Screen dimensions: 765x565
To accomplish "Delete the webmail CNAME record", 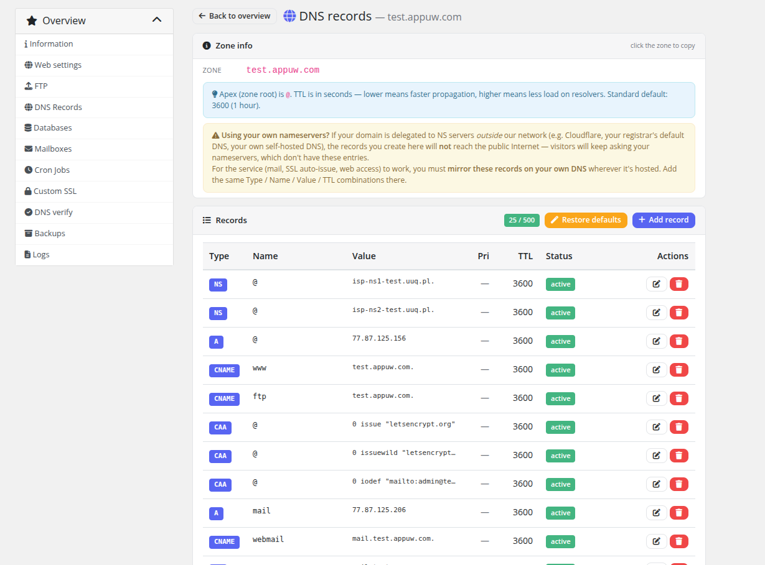I will pyautogui.click(x=679, y=541).
